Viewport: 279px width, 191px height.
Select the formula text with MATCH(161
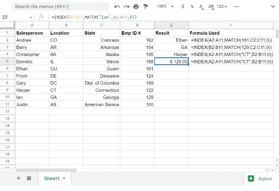tap(231, 40)
